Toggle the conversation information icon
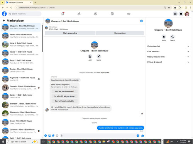 [x=141, y=21]
